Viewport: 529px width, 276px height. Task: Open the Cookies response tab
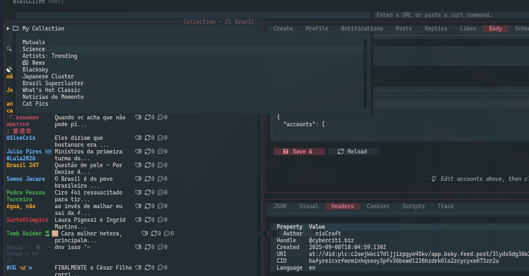pyautogui.click(x=378, y=206)
